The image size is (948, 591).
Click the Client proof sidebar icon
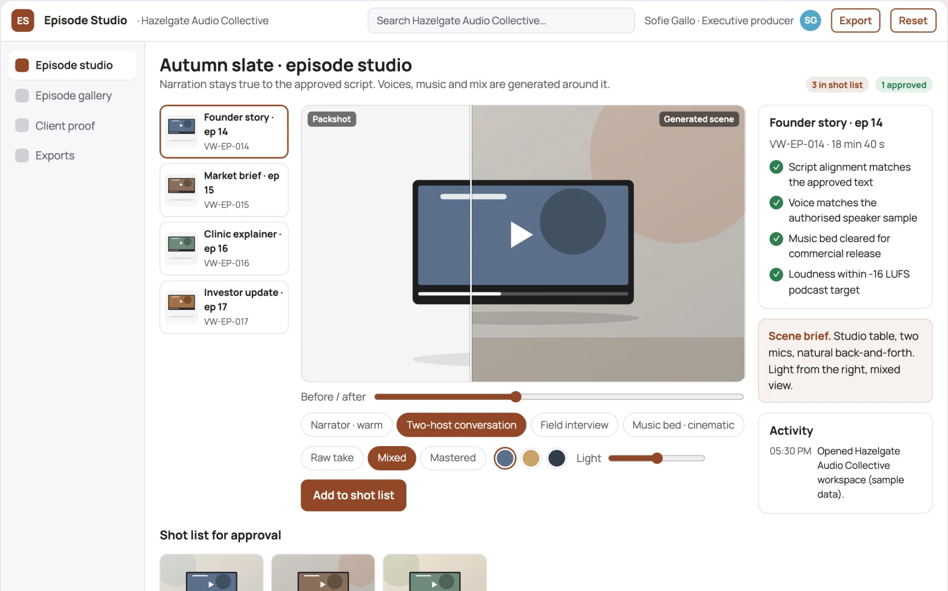pos(22,125)
